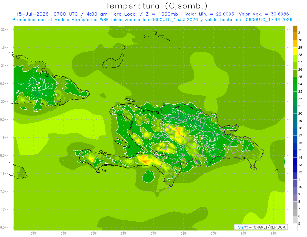The height and width of the screenshot is (237, 307).
Task: Click the '23.5' contour label over Cuba
Action: click(x=36, y=89)
